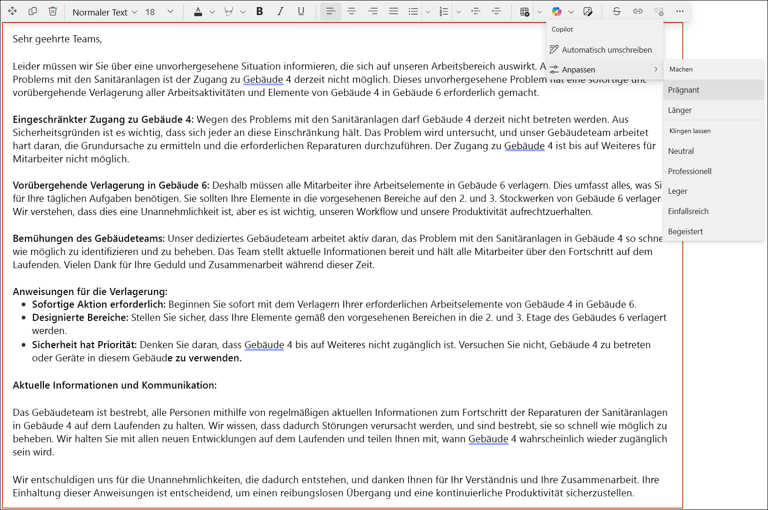Expand bullet list style options
768x510 pixels.
[x=428, y=12]
